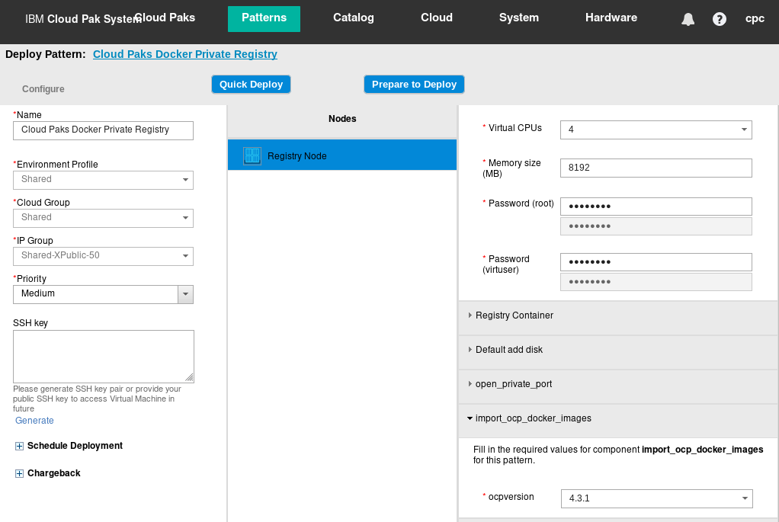Viewport: 779px width, 522px height.
Task: Click the SSH key text area
Action: click(x=104, y=357)
